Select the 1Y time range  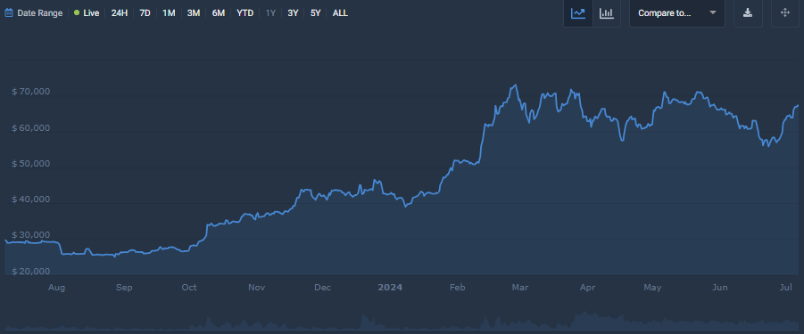(270, 12)
